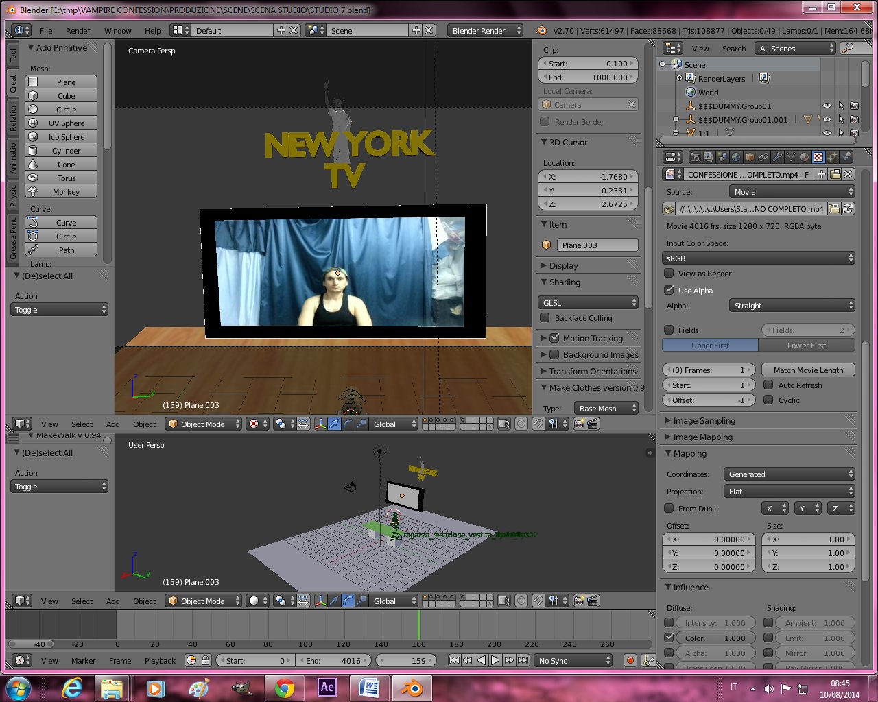Open the Texture checkerboard tab

tap(818, 157)
